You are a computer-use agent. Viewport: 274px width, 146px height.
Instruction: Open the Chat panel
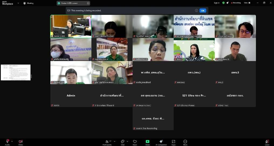pyautogui.click(x=123, y=141)
